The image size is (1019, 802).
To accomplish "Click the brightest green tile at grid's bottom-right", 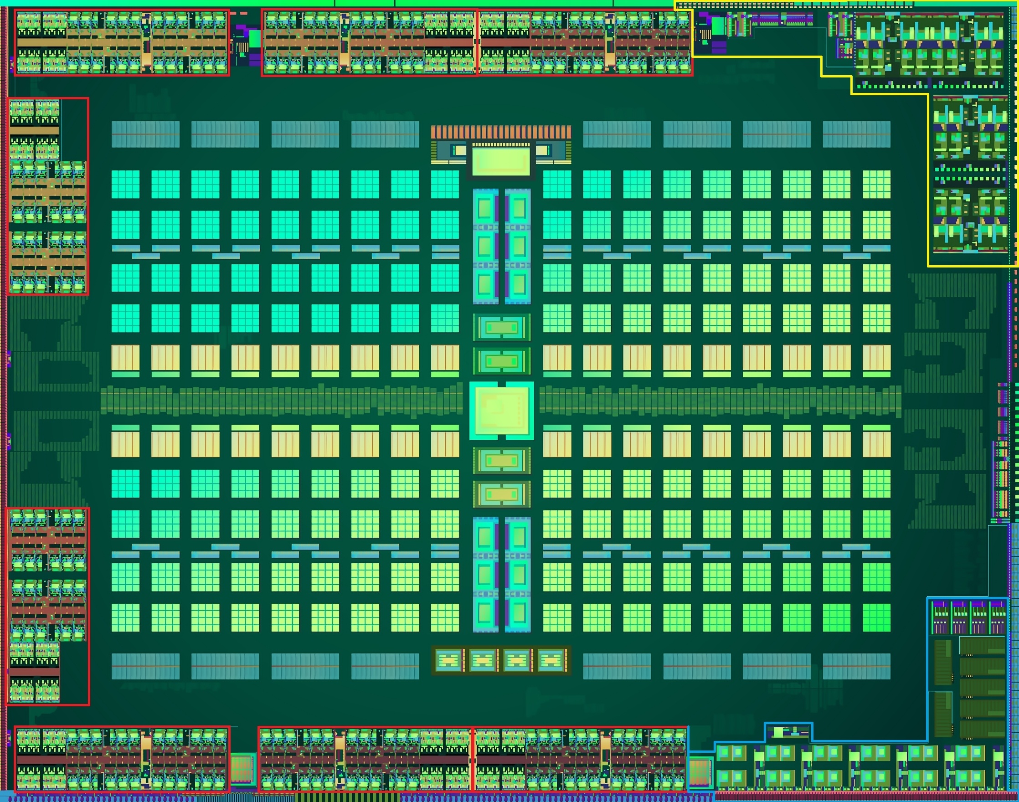I will (x=877, y=617).
